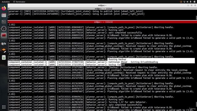The height and width of the screenshot is (111, 197).
Task: Open the Trash in the dock
Action: click(4, 58)
